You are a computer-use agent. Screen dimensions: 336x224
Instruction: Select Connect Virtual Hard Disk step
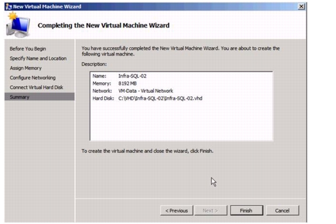(x=36, y=87)
